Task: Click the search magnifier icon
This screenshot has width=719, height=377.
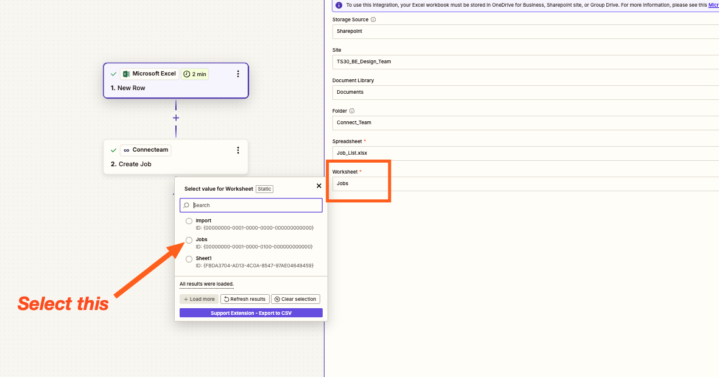Action: coord(187,205)
